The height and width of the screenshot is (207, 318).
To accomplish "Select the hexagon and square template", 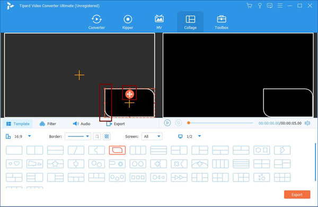I will [262, 150].
